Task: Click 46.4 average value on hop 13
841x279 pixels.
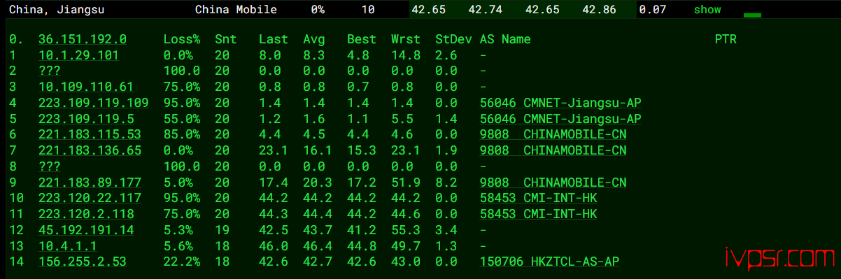Action: click(318, 245)
